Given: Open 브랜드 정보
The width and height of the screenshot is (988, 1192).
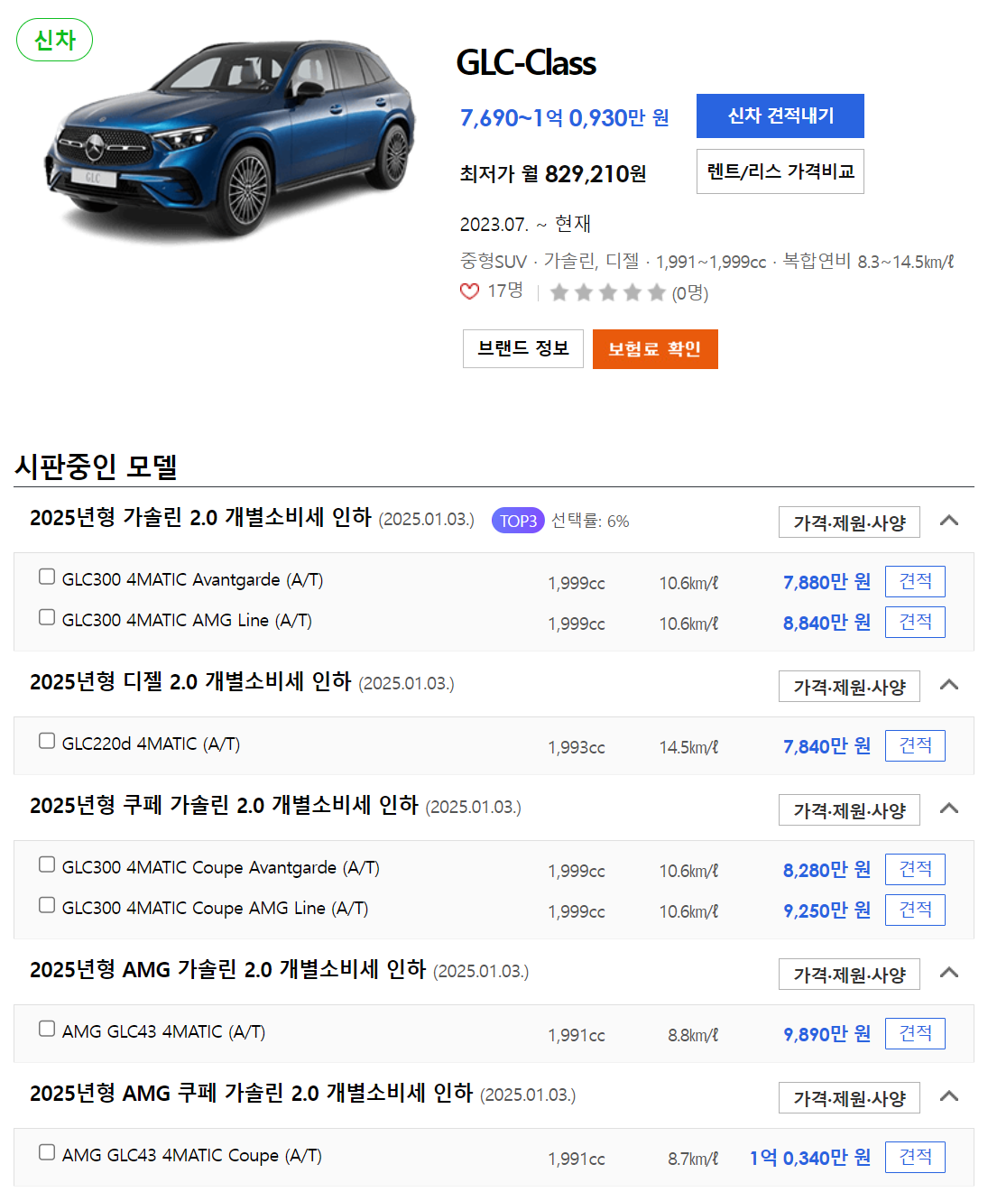Looking at the screenshot, I should coord(523,348).
